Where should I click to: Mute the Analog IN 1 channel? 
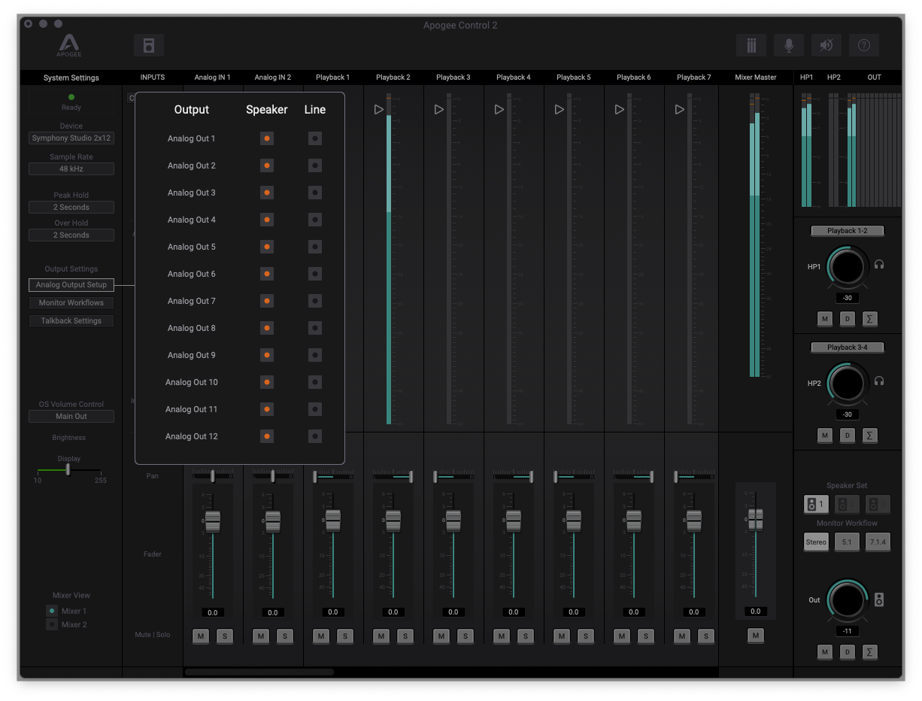point(201,636)
